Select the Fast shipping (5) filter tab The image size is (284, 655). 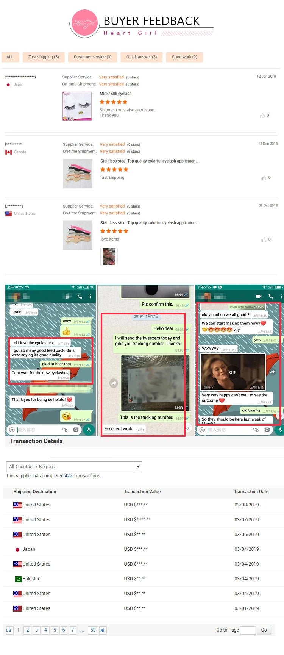[44, 57]
